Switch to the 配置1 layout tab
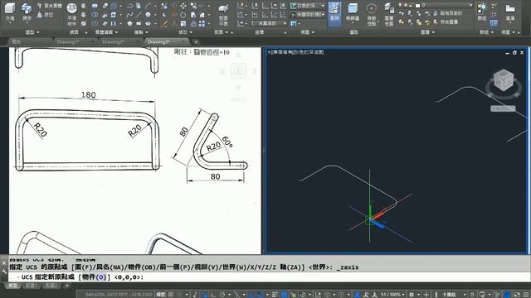The width and height of the screenshot is (531, 298). (x=31, y=286)
